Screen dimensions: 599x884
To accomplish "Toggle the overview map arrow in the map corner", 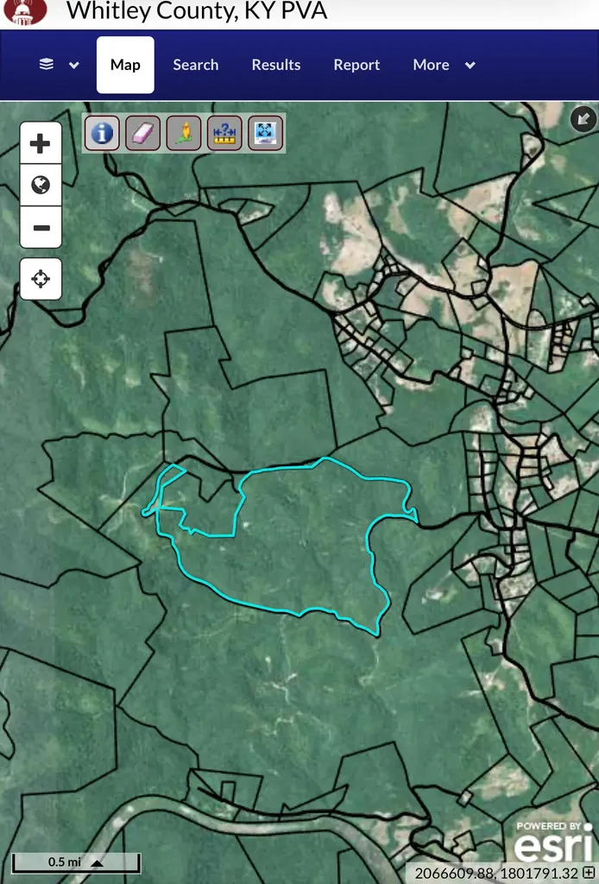I will coord(583,118).
